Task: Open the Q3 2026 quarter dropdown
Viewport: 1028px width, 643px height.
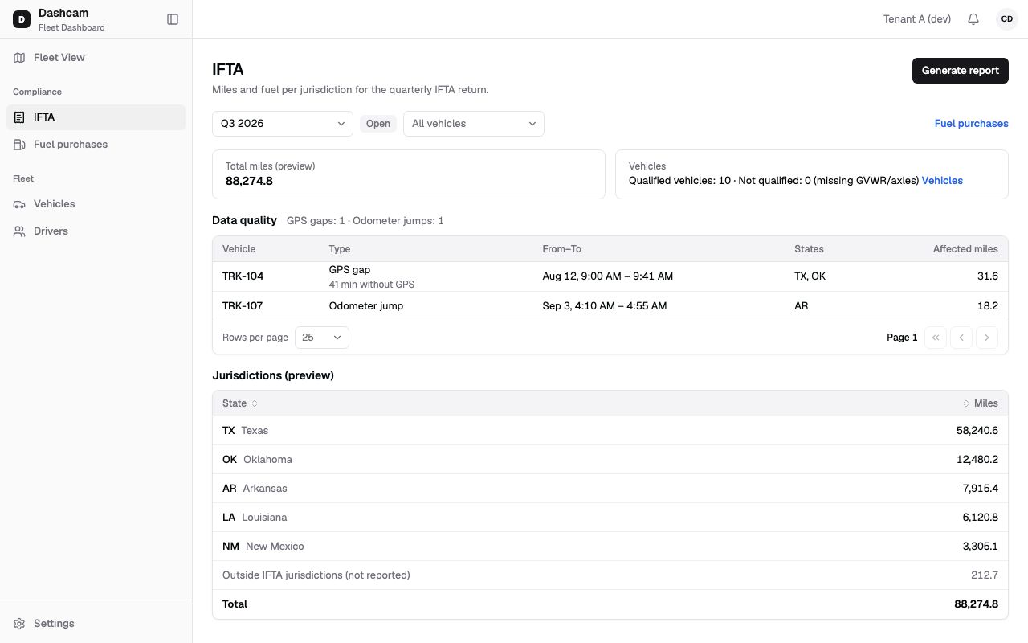Action: click(x=283, y=124)
